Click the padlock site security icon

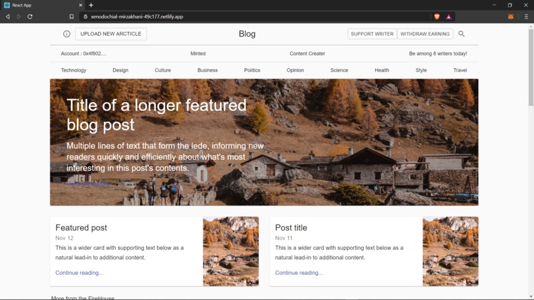point(85,17)
